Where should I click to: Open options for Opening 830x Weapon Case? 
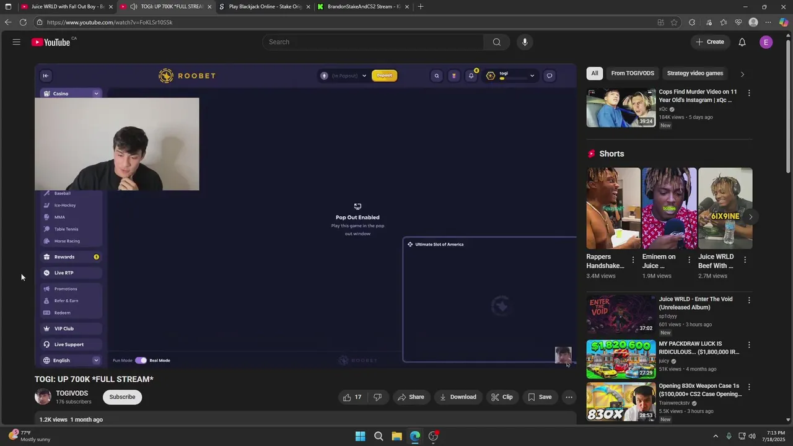[x=749, y=387]
